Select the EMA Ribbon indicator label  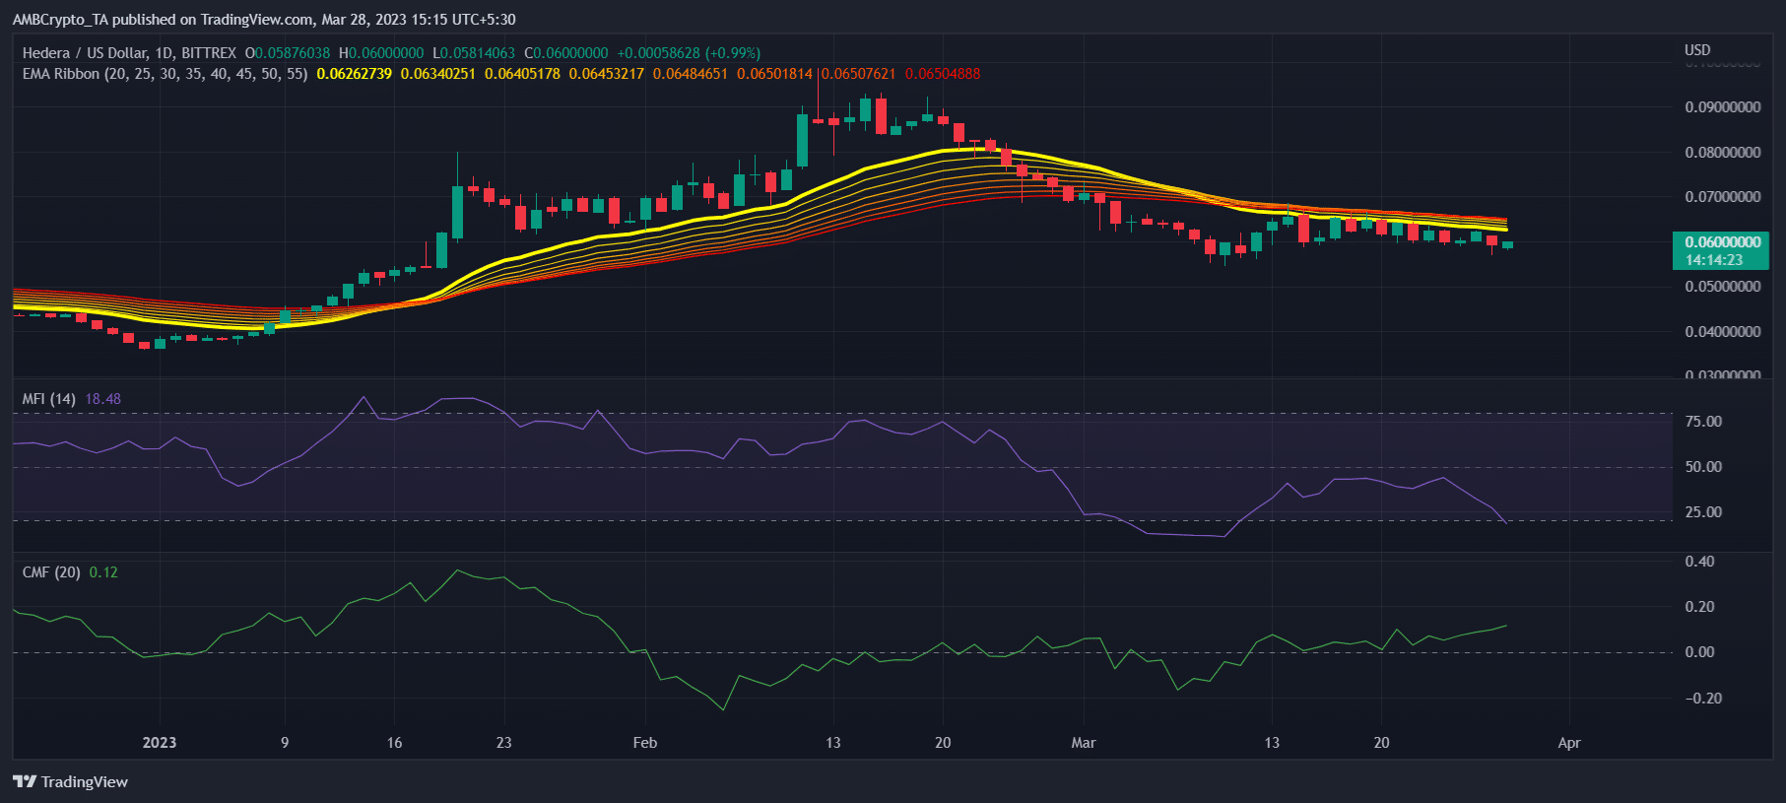tap(165, 74)
